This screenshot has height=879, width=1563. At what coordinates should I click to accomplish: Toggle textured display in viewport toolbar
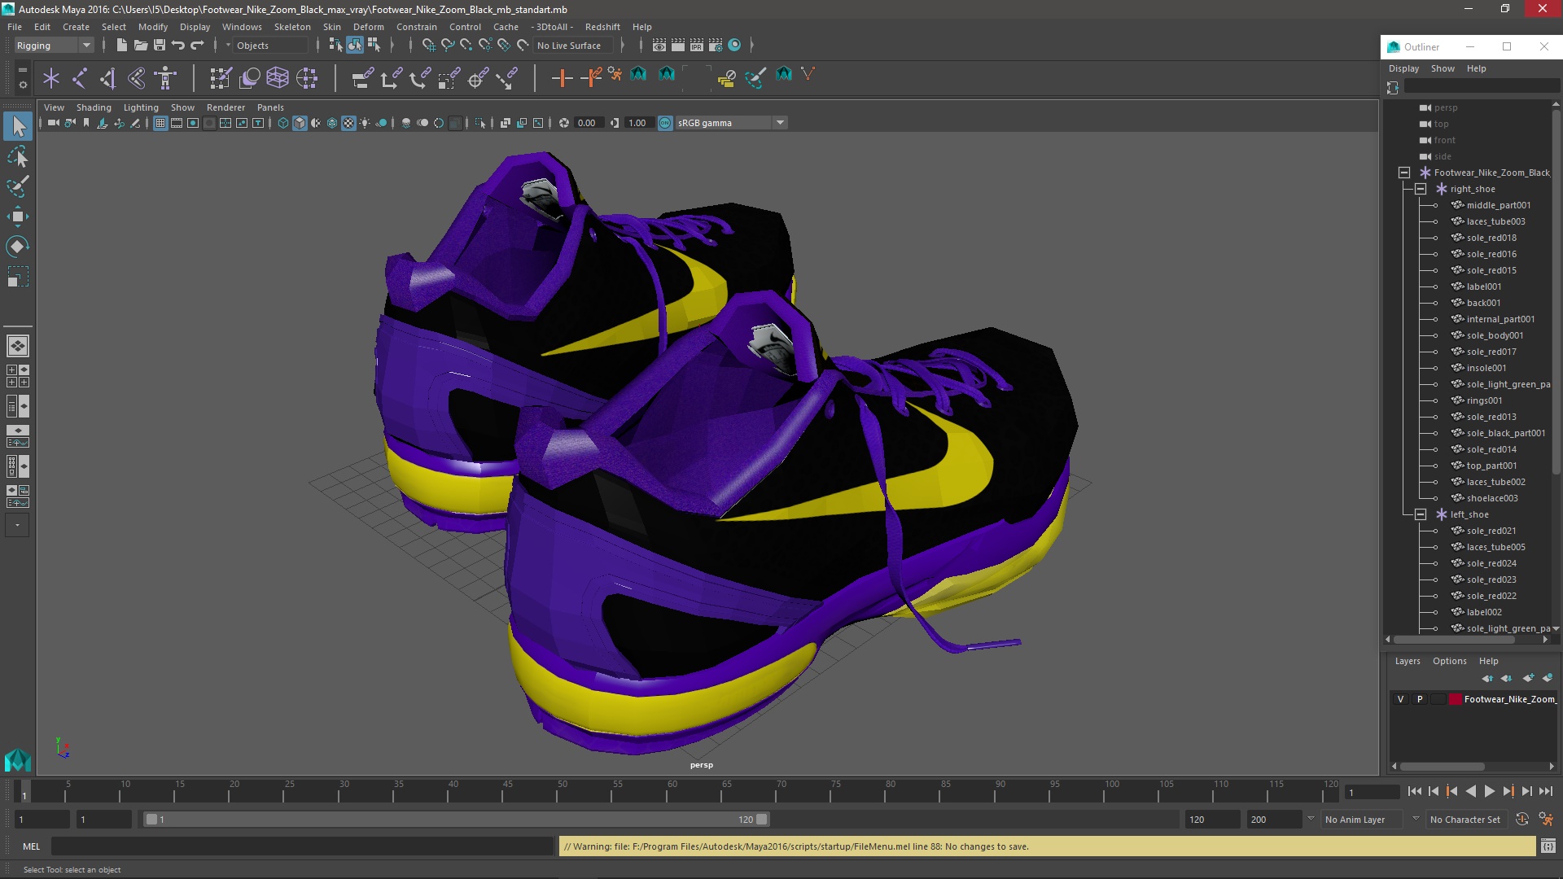[x=348, y=123]
